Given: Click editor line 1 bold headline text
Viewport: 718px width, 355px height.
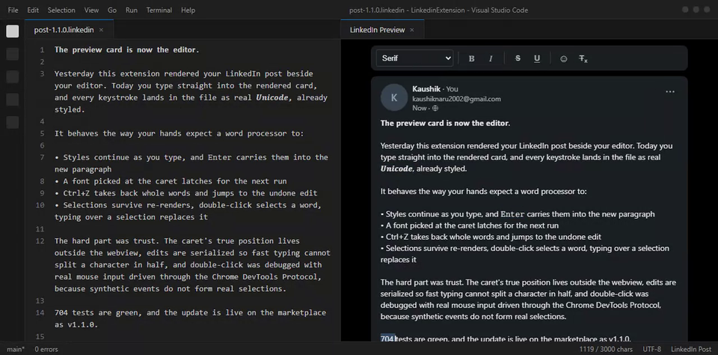Looking at the screenshot, I should click(127, 49).
